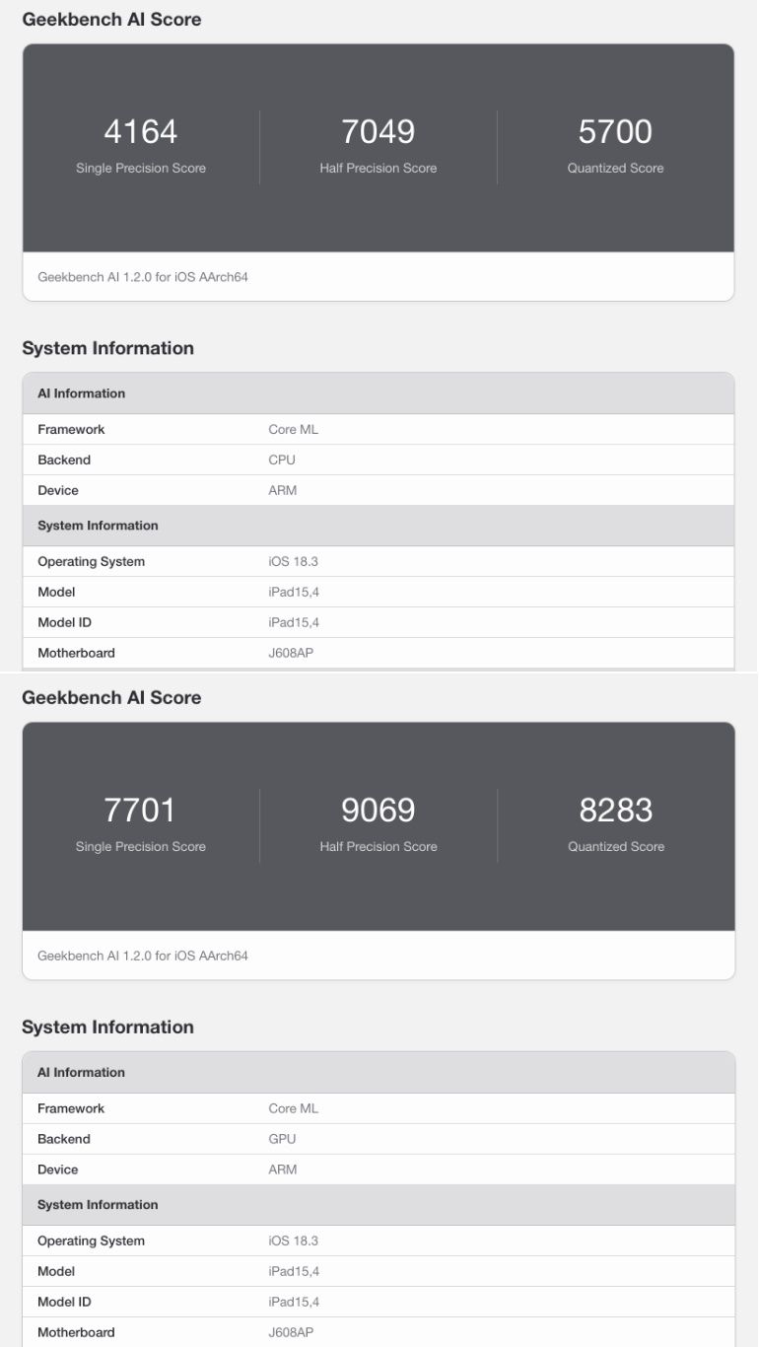
Task: Click 'Backend' label in the GPU row
Action: coord(64,1139)
